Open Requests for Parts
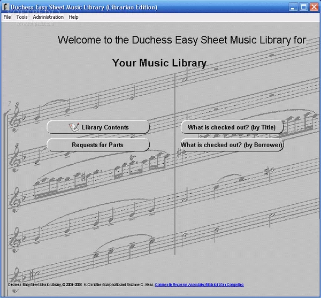This screenshot has width=321, height=298. (98, 144)
